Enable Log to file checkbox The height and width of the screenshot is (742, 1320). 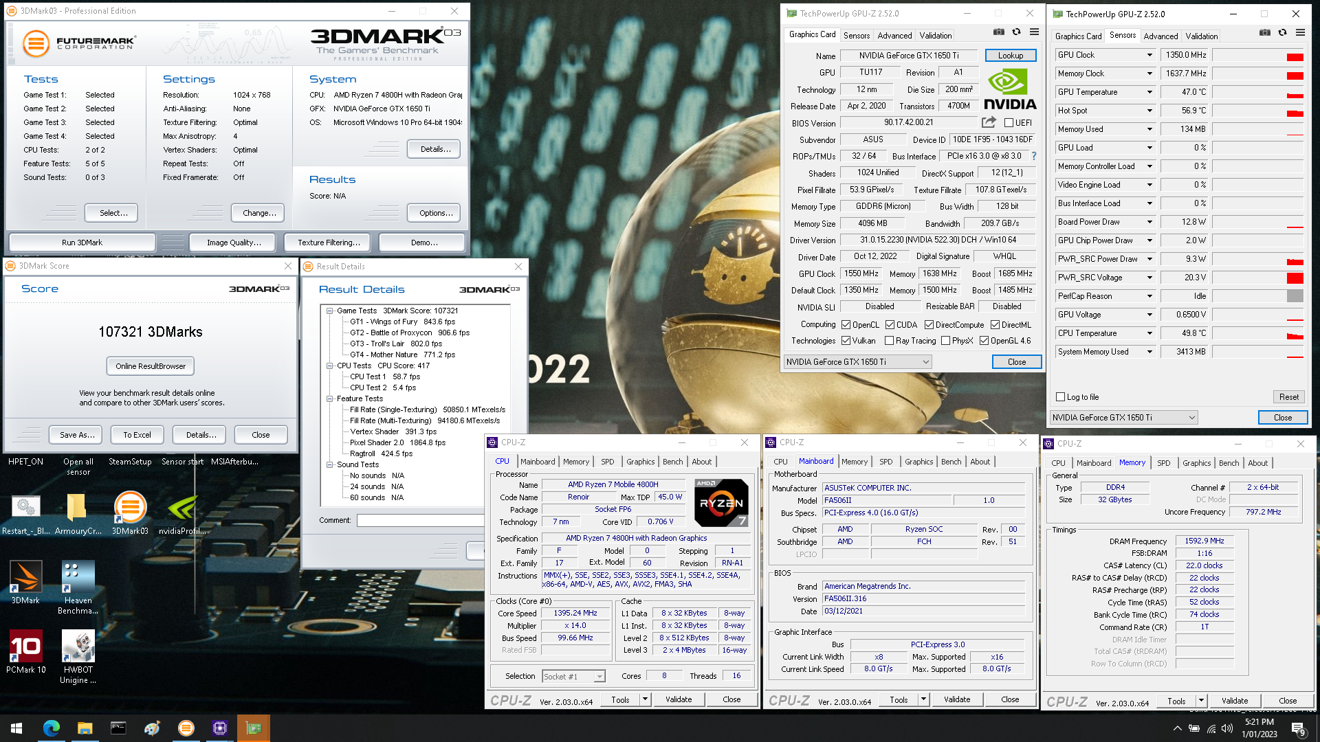point(1060,397)
